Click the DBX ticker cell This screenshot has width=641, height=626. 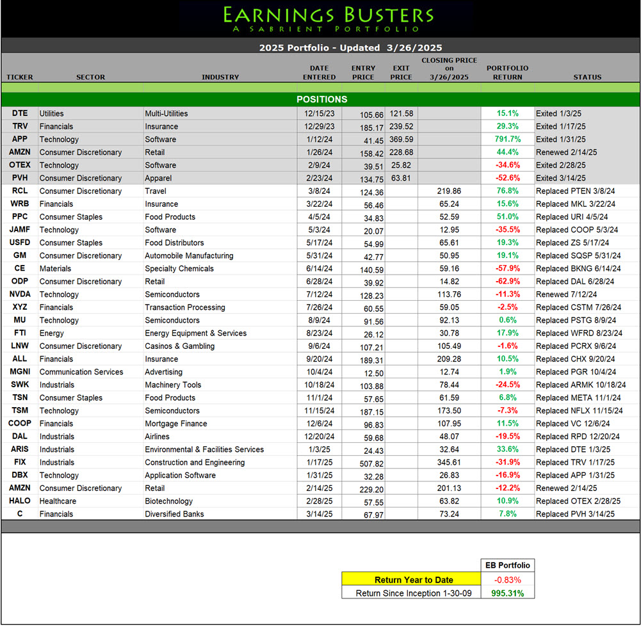pyautogui.click(x=20, y=475)
